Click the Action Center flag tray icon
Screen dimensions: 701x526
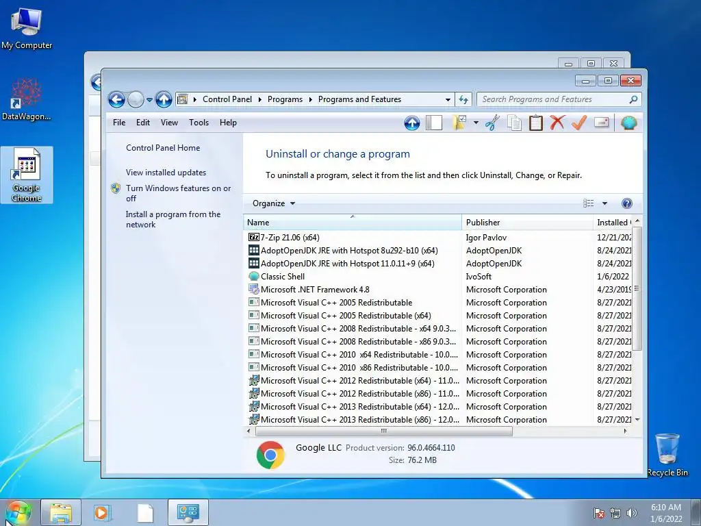(599, 513)
